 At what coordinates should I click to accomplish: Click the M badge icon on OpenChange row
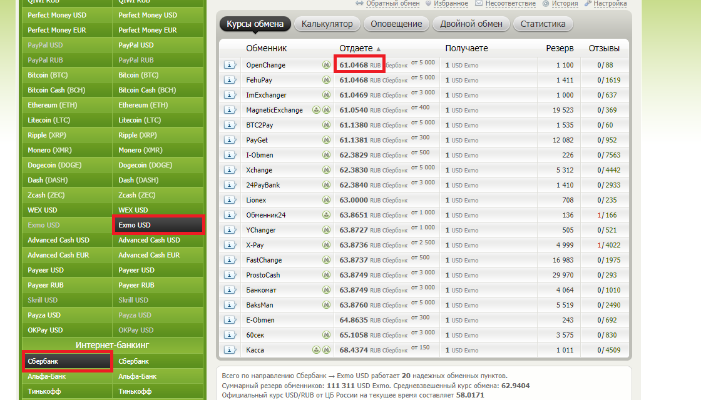pos(326,65)
